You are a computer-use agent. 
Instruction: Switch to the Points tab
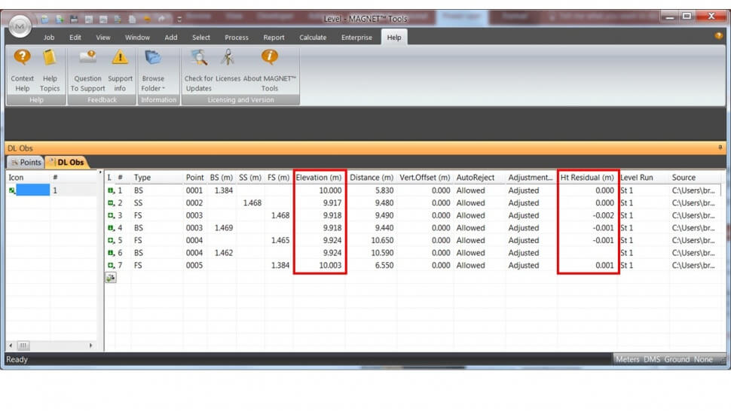[26, 162]
